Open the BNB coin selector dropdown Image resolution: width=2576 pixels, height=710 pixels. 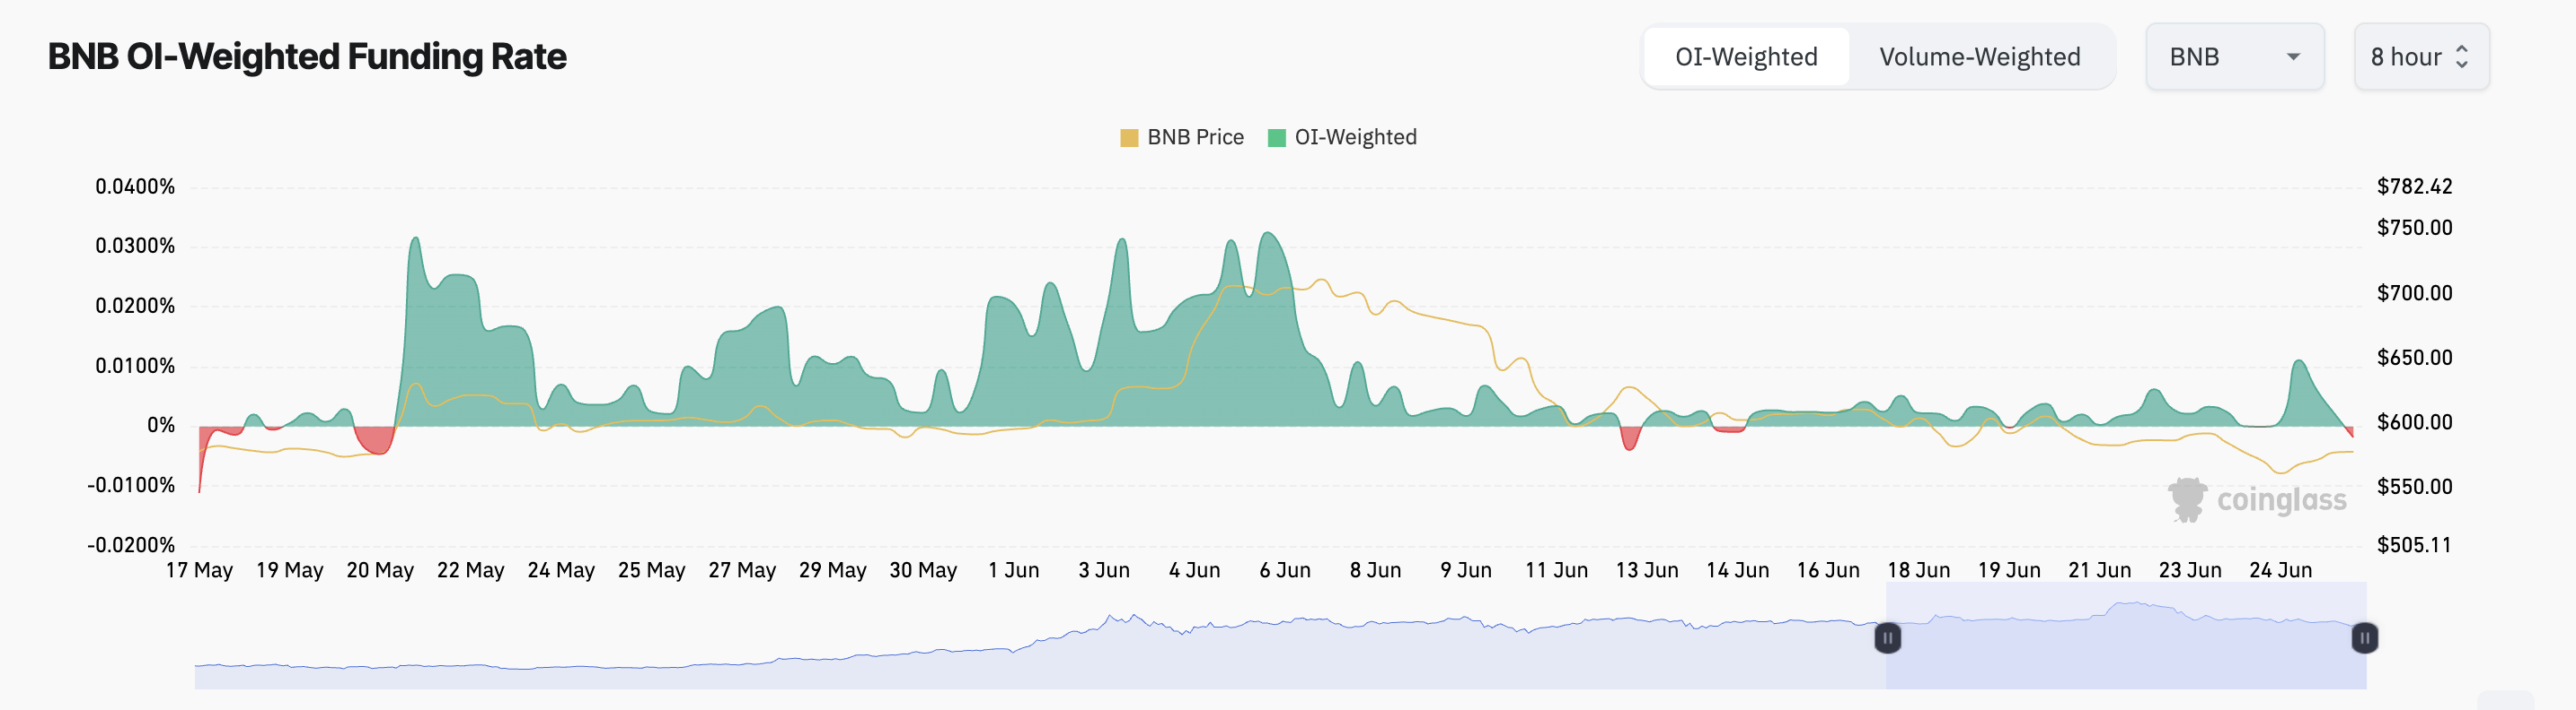2234,56
